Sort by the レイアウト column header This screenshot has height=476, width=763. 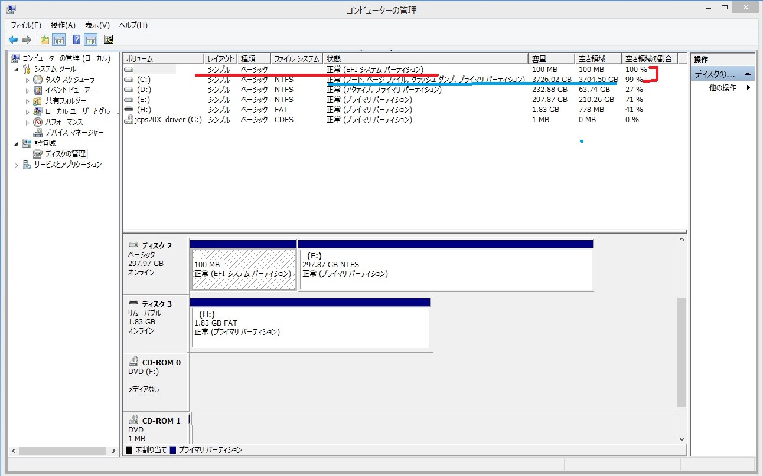click(221, 59)
